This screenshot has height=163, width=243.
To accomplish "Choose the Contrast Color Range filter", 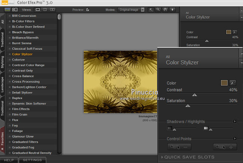I will coord(28,65).
